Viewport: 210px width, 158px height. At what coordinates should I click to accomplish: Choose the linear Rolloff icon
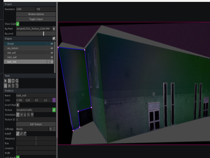pyautogui.click(x=21, y=134)
